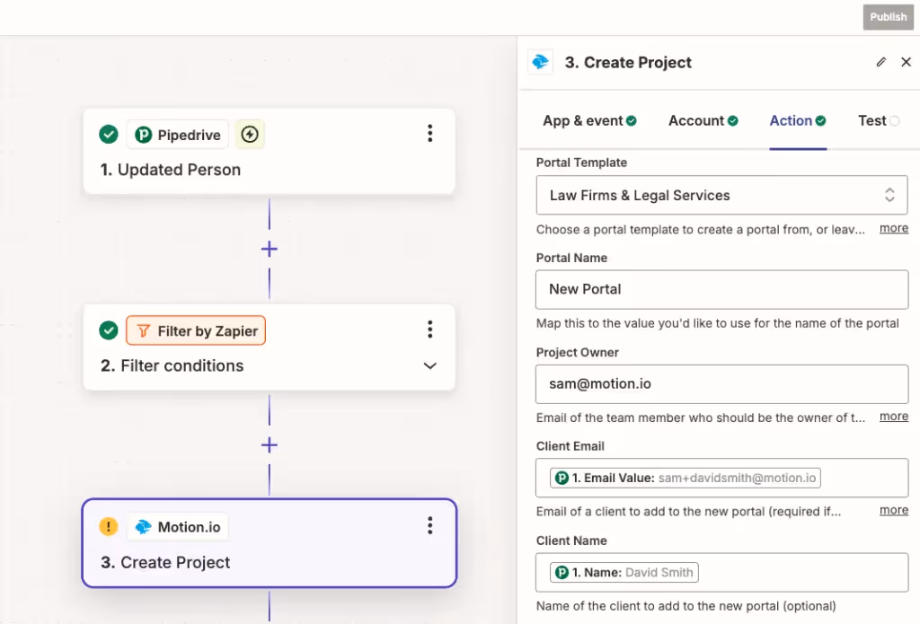The image size is (920, 624).
Task: Click the Portal Name field label
Action: tap(571, 258)
